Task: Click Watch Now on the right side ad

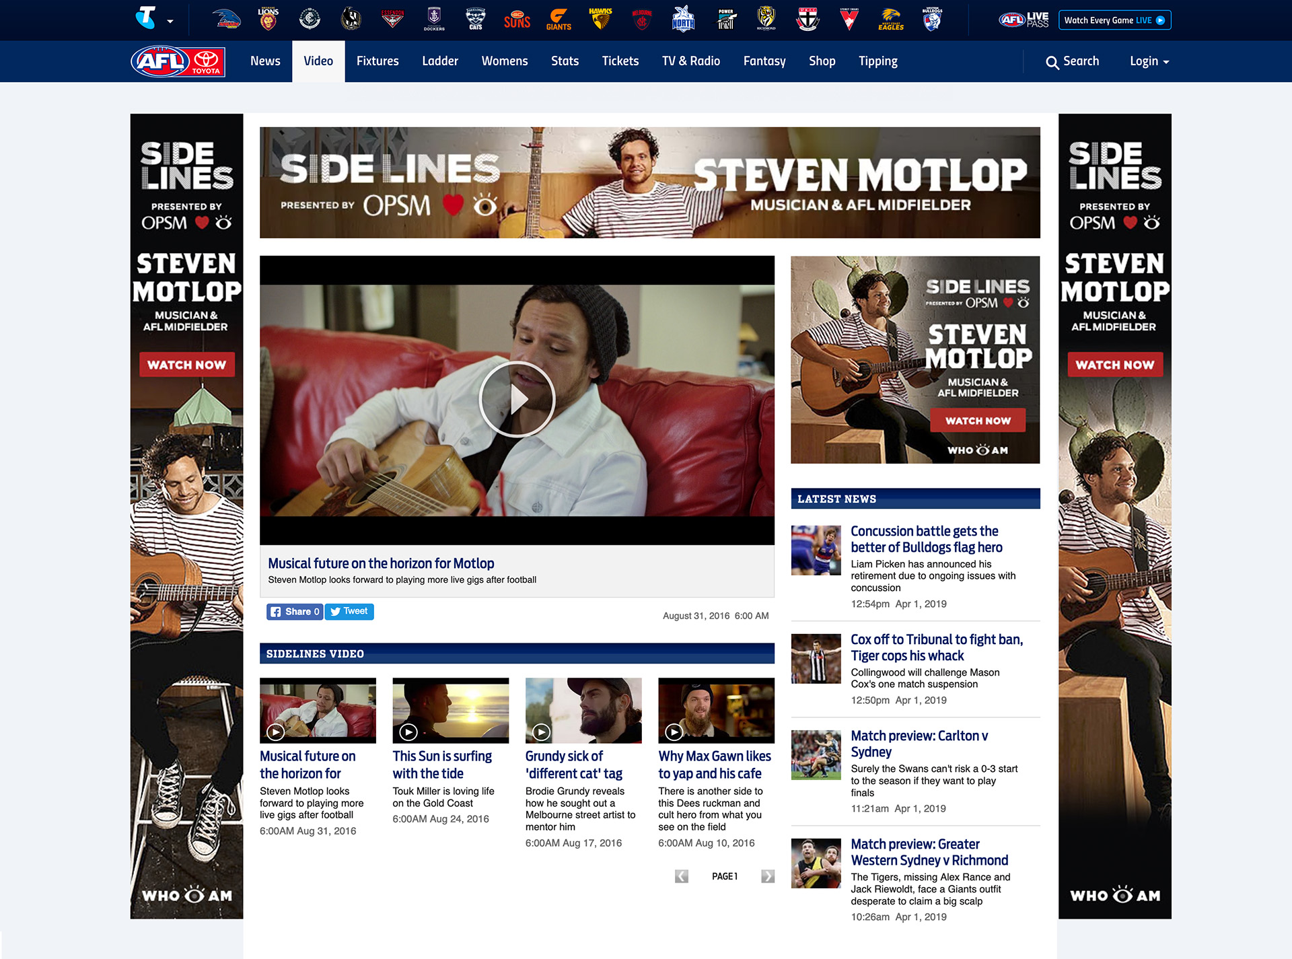Action: click(1115, 365)
